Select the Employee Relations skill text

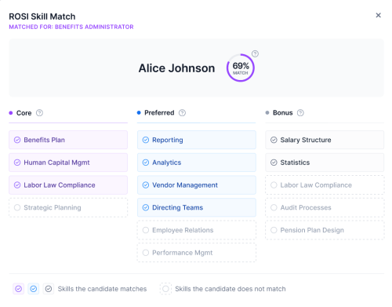point(183,230)
